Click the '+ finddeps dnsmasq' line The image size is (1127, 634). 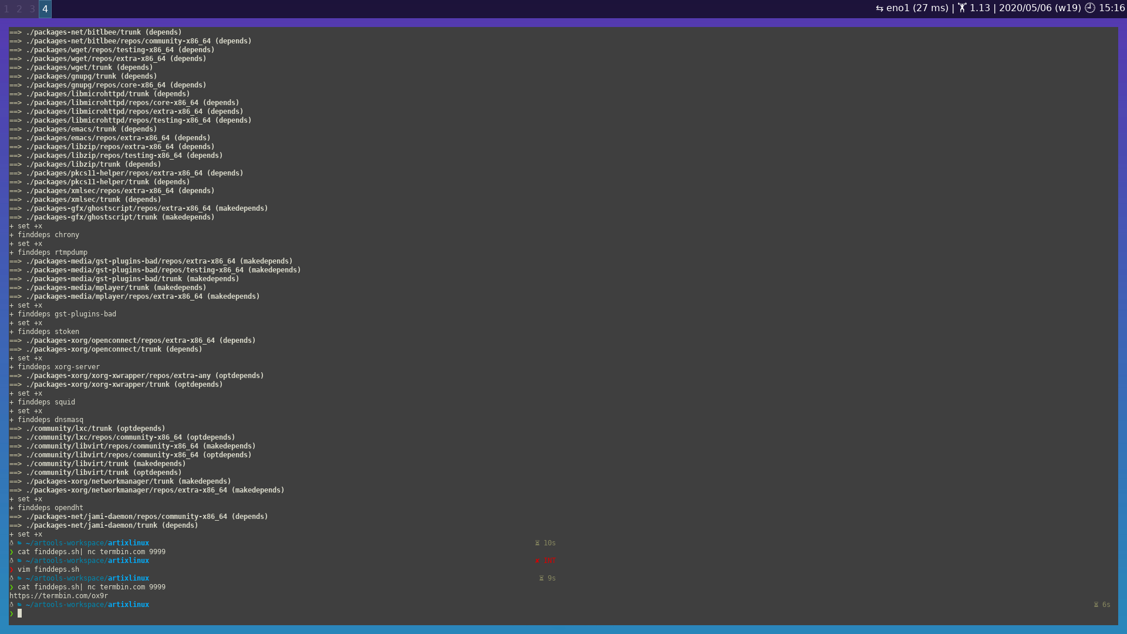(46, 420)
